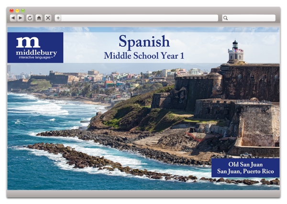Image resolution: width=287 pixels, height=204 pixels.
Task: Stop loading with the X button
Action: [x=48, y=18]
